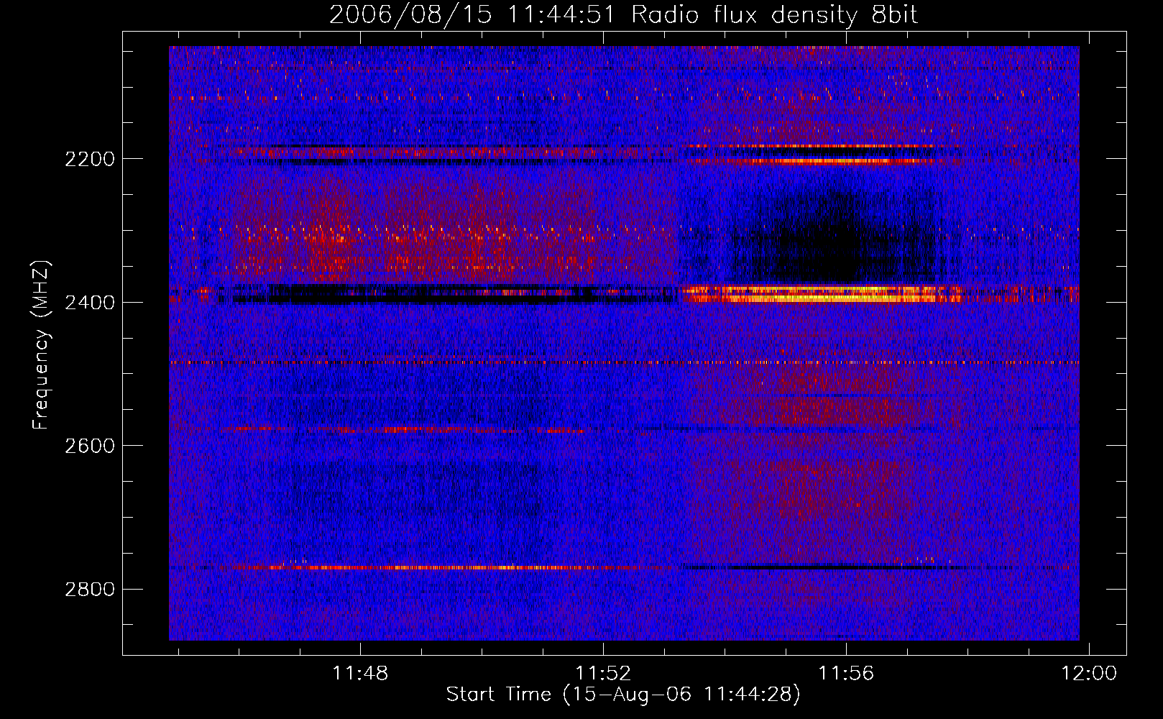This screenshot has width=1163, height=719.
Task: Click the 11:52 time tick label
Action: tap(603, 674)
